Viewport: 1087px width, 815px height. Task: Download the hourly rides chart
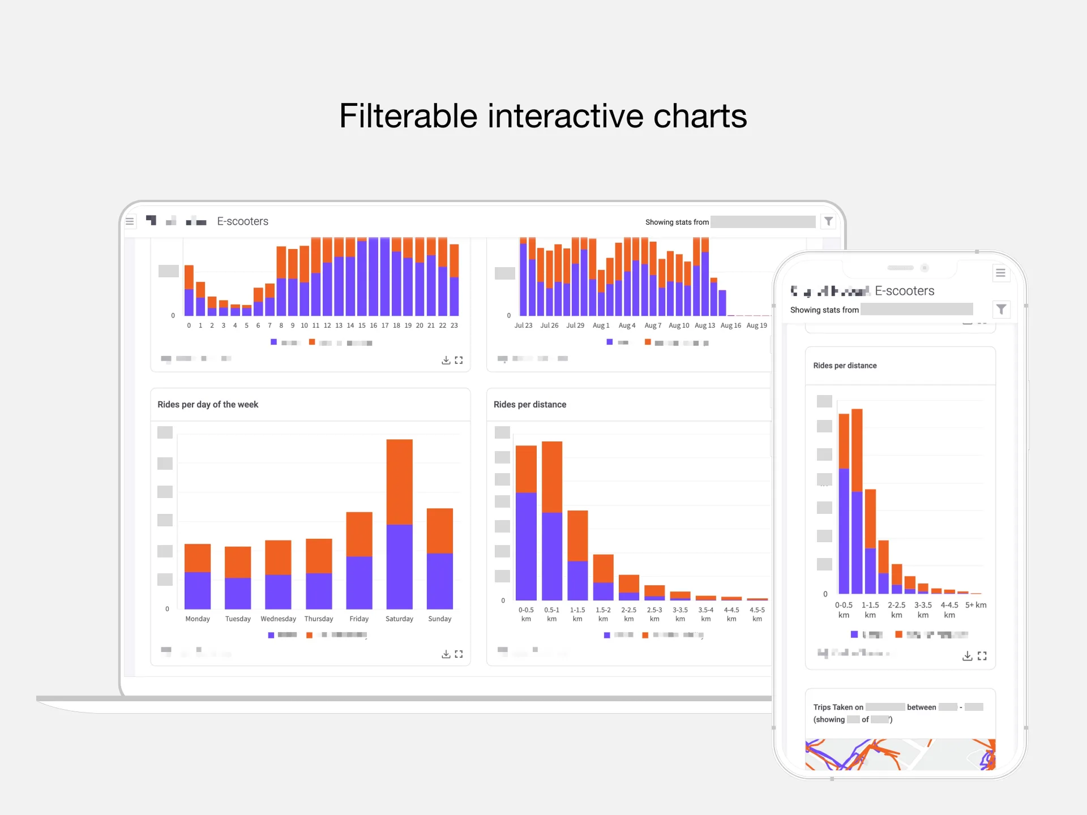[x=446, y=360]
